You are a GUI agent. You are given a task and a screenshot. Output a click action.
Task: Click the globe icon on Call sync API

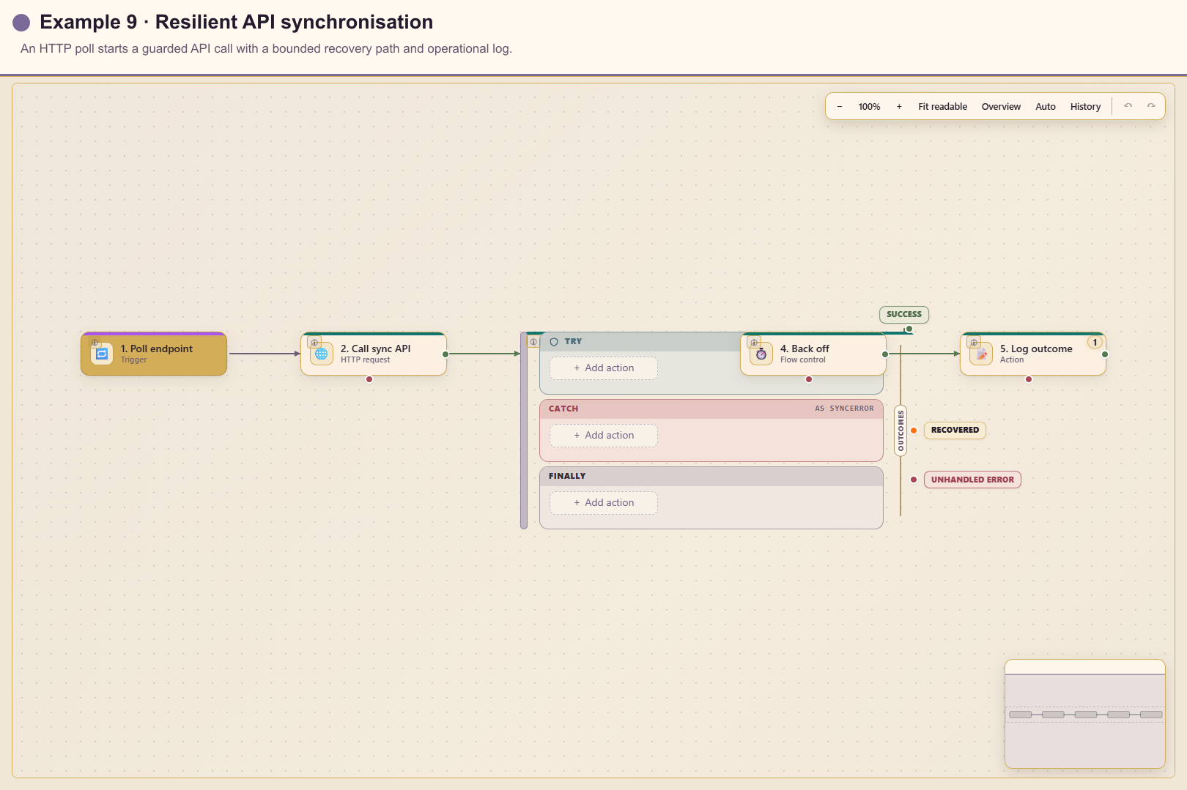[x=322, y=354]
